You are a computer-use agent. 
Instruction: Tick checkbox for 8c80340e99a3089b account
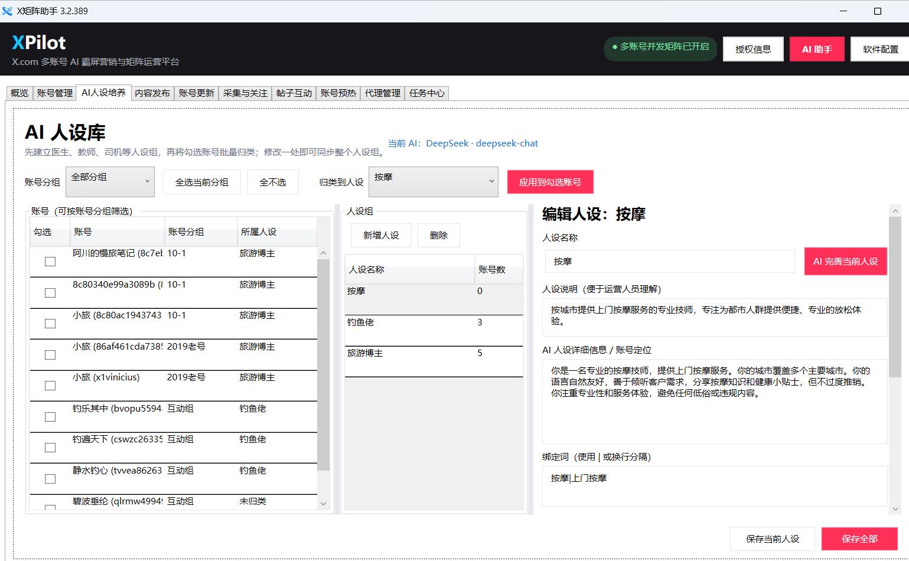tap(50, 293)
